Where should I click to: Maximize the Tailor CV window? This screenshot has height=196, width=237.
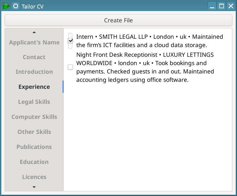221,6
